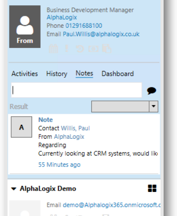The width and height of the screenshot is (177, 216).
Task: Click the Paul.Willis@alphalogix.co.uk email link
Action: (x=101, y=34)
